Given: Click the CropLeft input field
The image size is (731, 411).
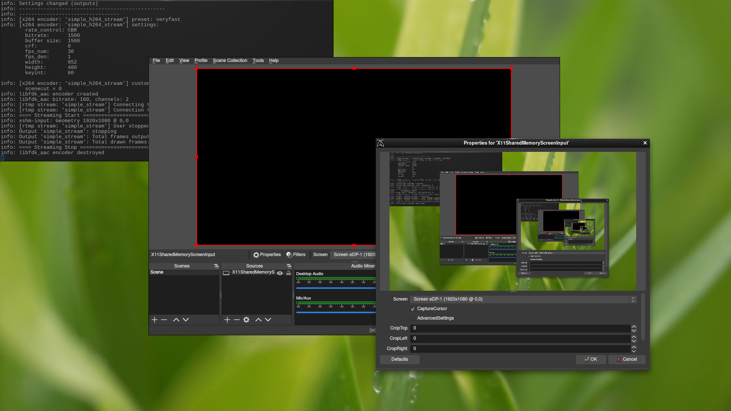Looking at the screenshot, I should pyautogui.click(x=520, y=338).
